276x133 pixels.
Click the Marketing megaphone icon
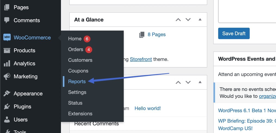[x=7, y=77]
